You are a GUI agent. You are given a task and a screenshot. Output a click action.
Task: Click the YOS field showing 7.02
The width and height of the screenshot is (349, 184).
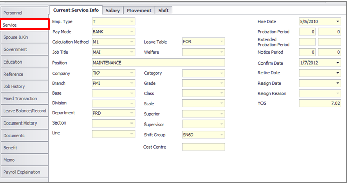point(320,103)
